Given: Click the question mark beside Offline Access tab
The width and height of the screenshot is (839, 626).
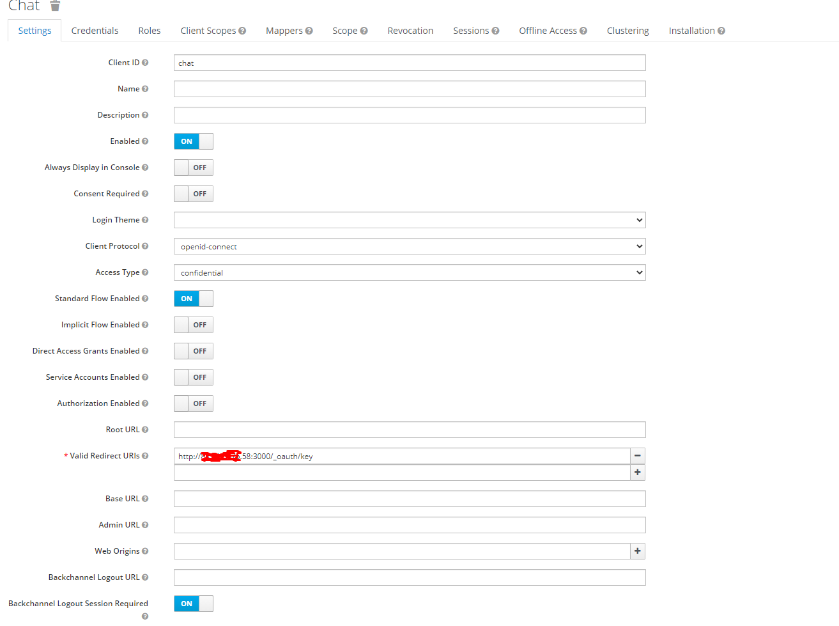Looking at the screenshot, I should click(584, 30).
